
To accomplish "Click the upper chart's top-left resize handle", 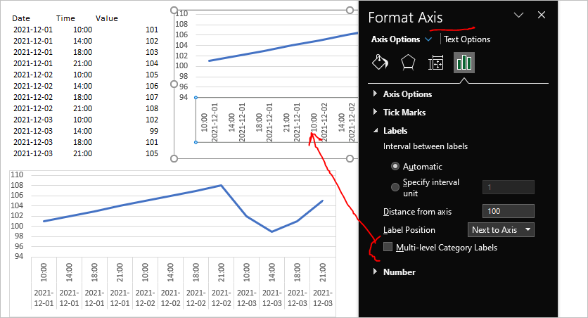I will 174,10.
